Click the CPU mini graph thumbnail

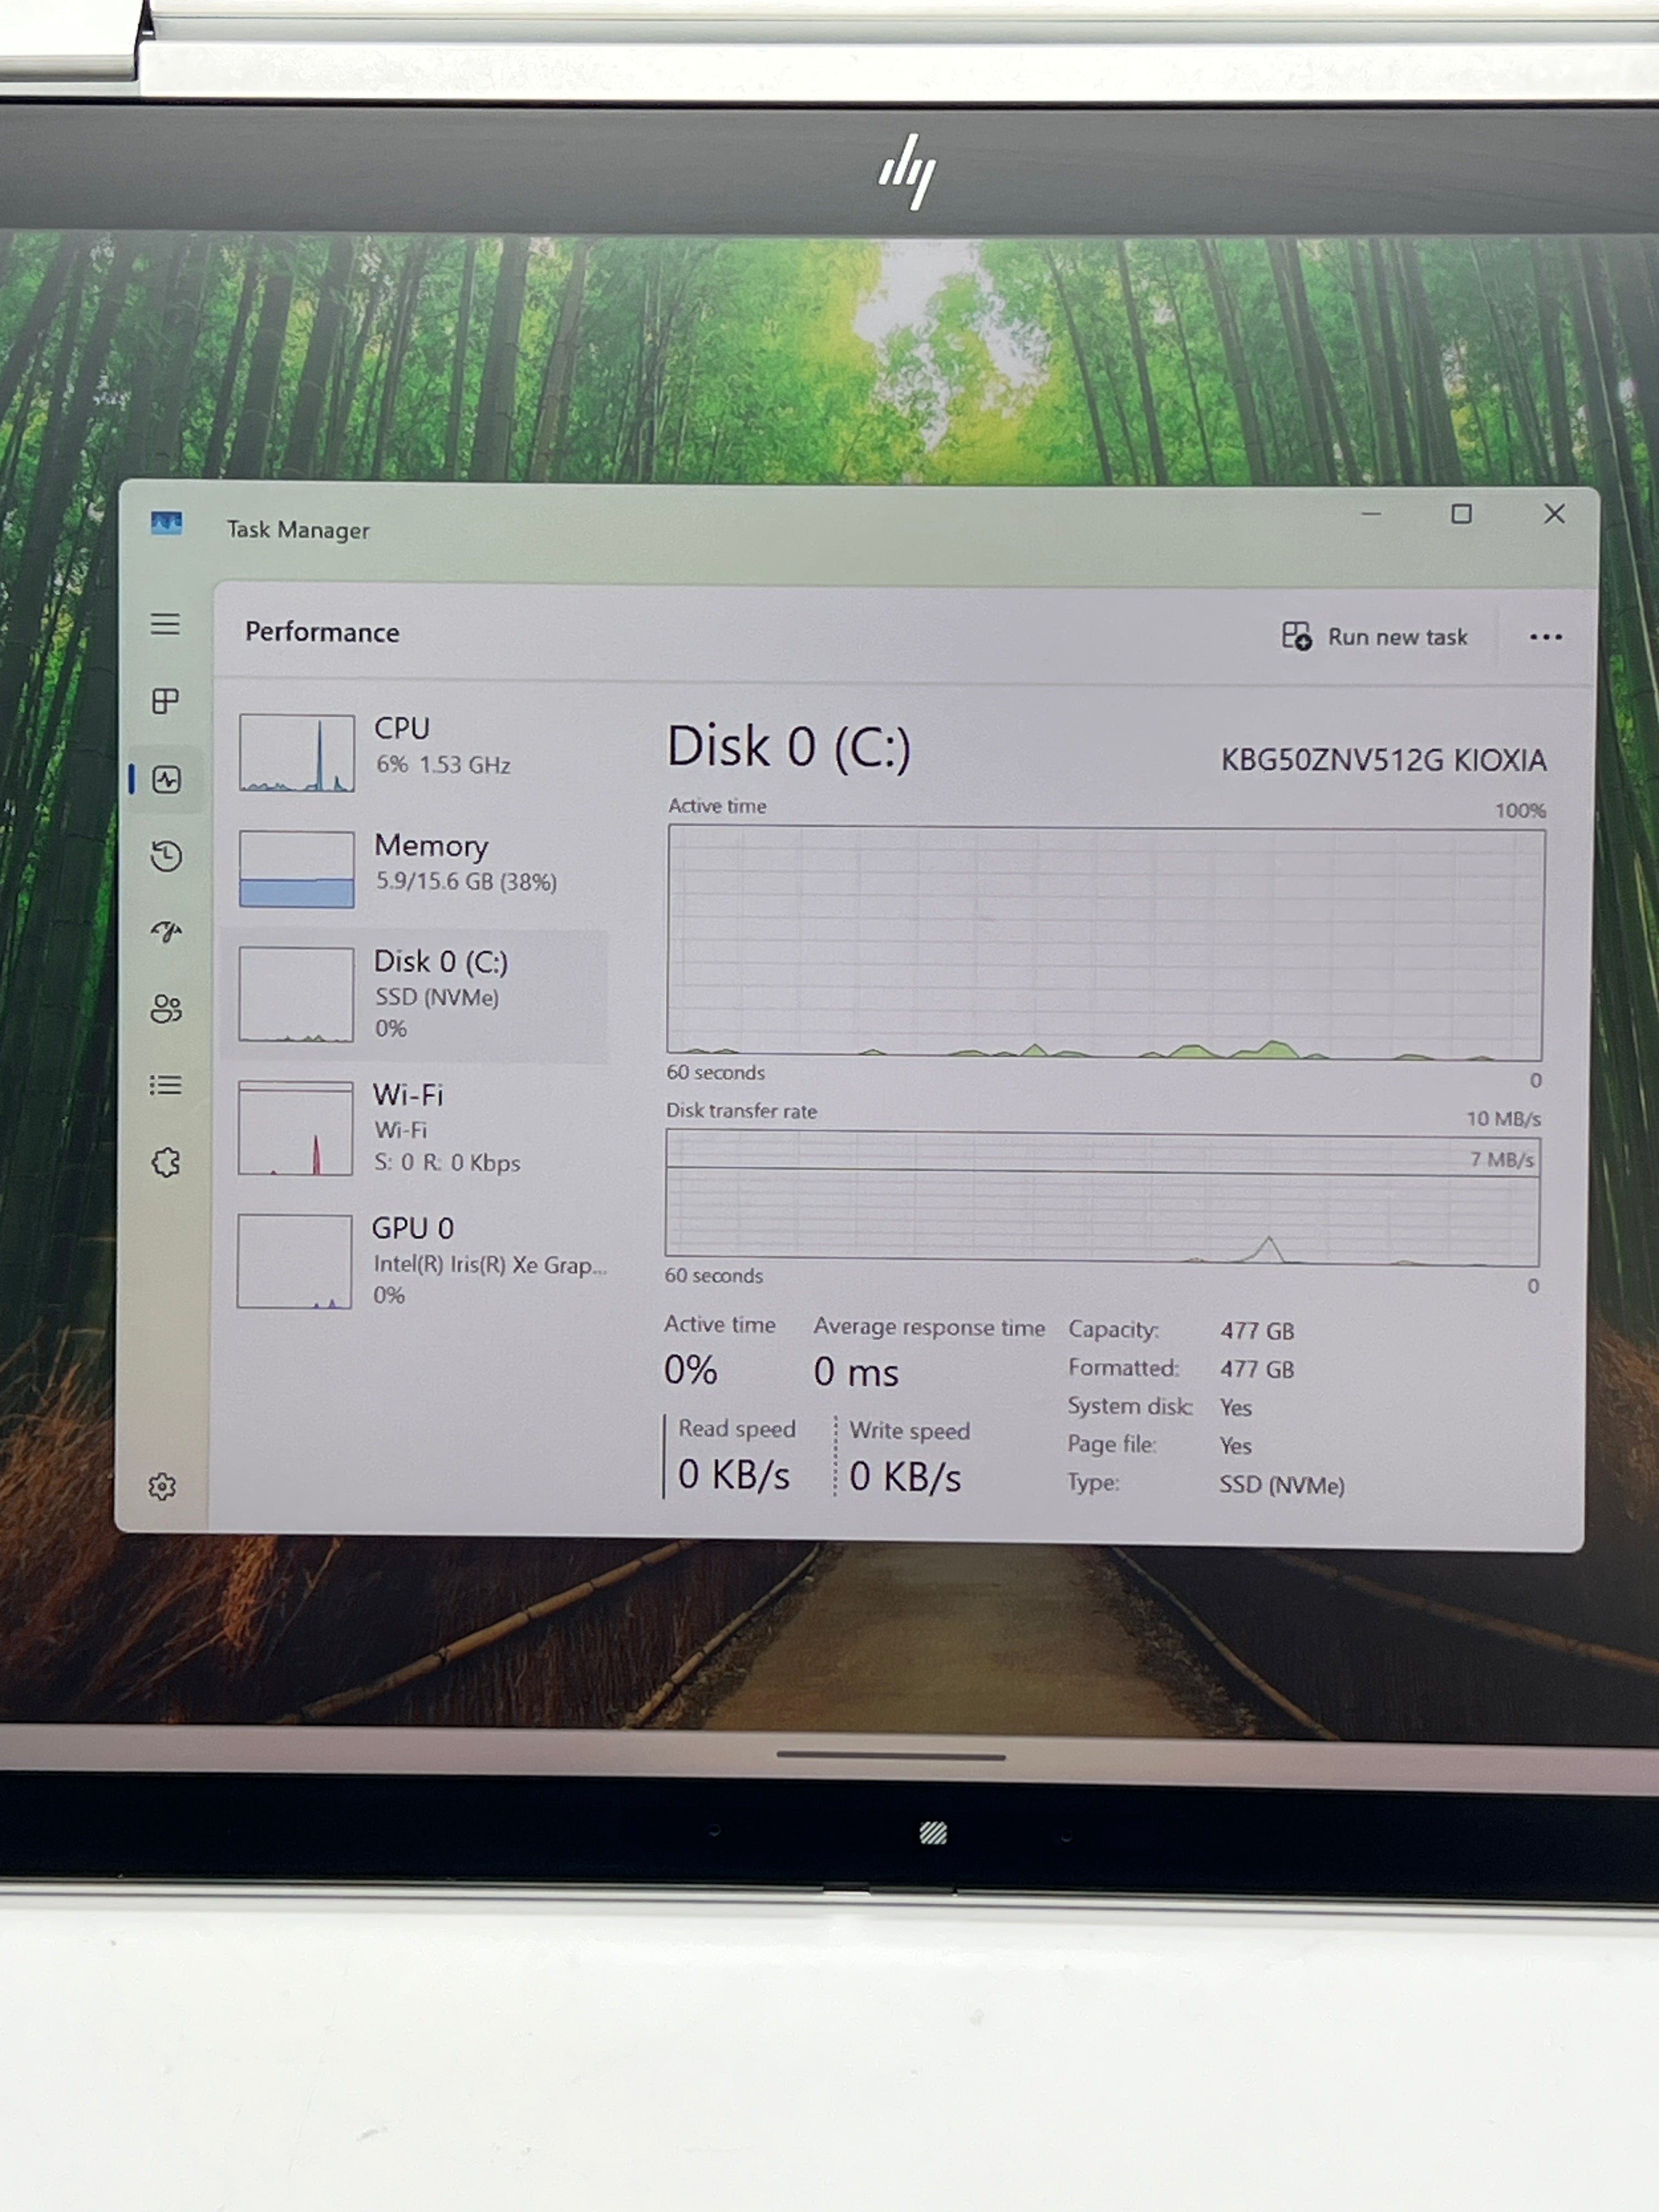click(x=296, y=753)
